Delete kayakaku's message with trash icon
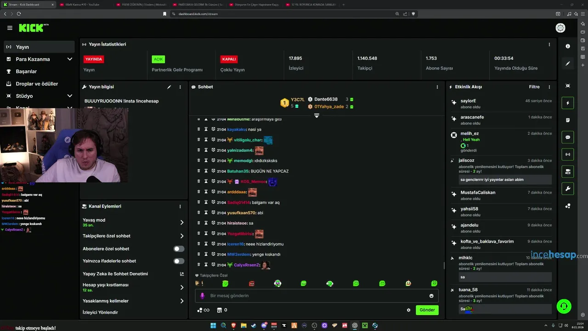The width and height of the screenshot is (588, 331). pyautogui.click(x=199, y=129)
